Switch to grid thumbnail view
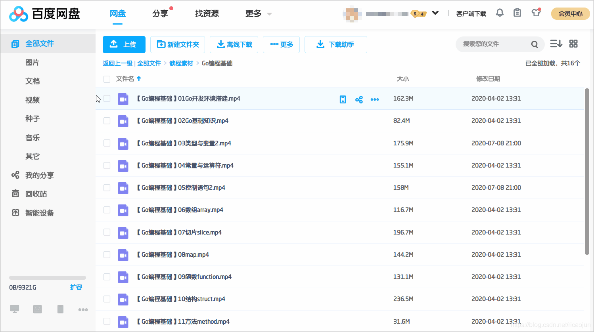 coord(573,44)
